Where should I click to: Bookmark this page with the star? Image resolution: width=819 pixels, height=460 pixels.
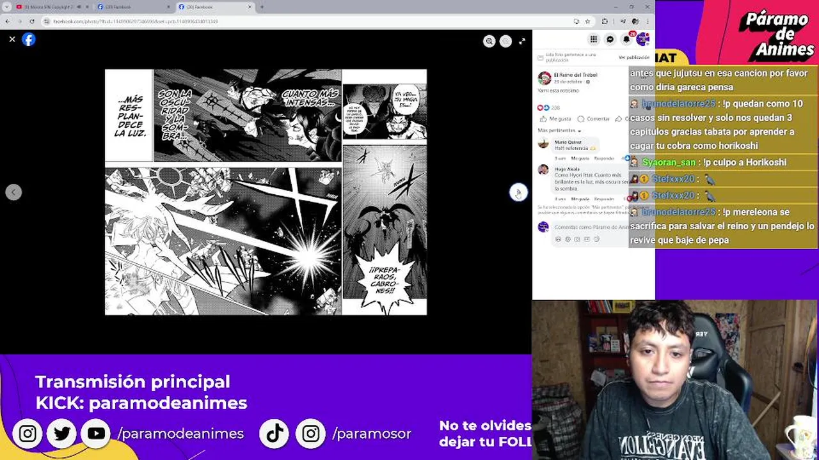tap(587, 21)
